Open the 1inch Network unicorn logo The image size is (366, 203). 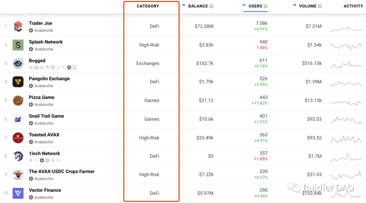[x=18, y=156]
